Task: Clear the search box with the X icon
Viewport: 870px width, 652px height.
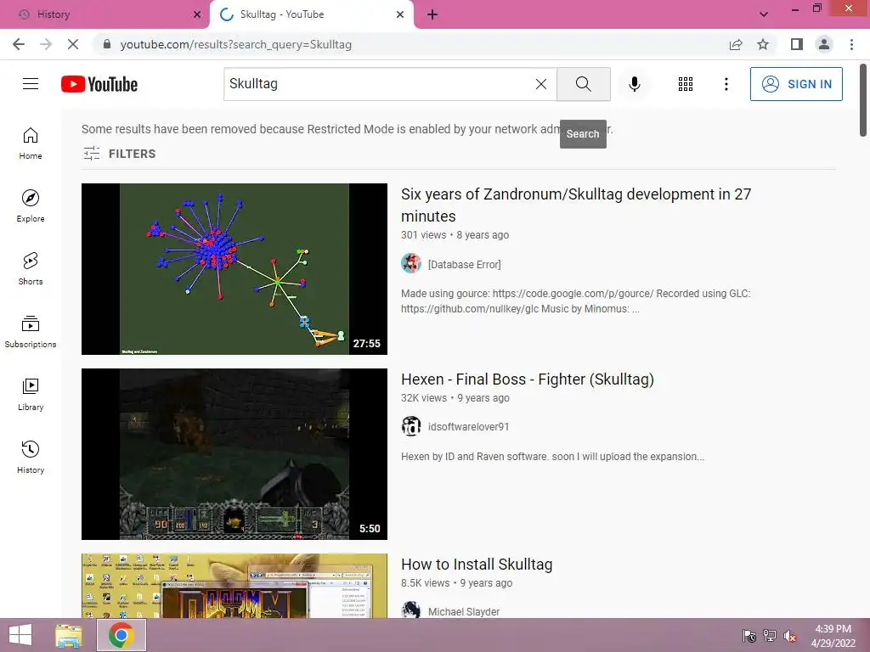Action: pos(541,84)
